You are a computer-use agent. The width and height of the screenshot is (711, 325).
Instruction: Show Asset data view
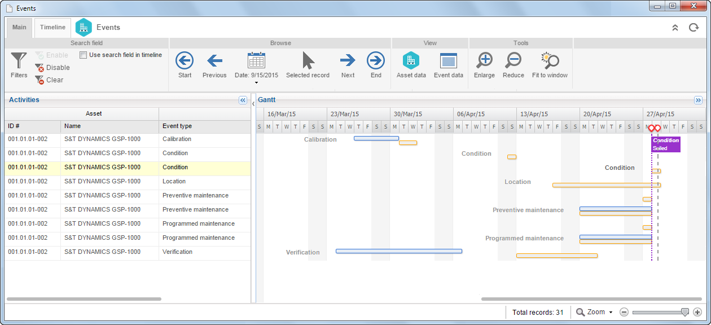coord(411,65)
